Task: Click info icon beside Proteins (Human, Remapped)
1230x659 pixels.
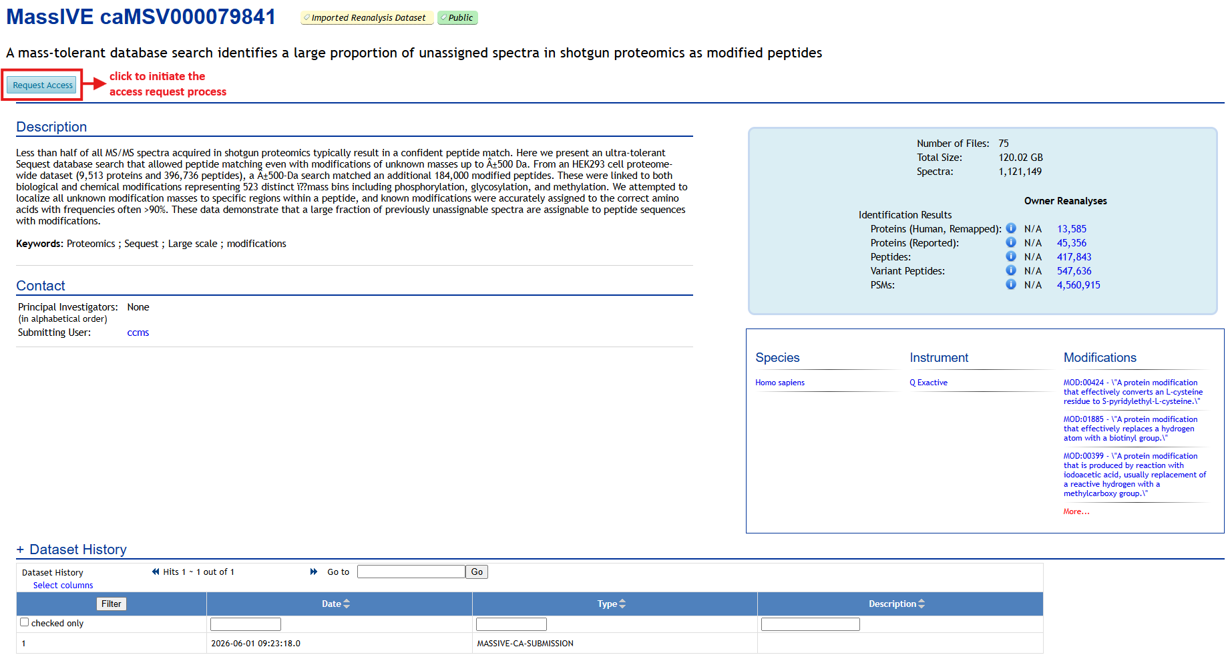Action: (1011, 228)
